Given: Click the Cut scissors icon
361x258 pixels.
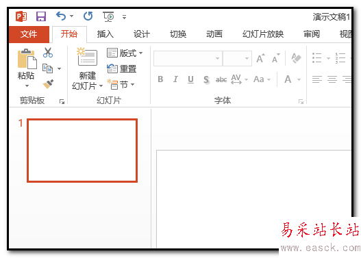Looking at the screenshot, I should tap(48, 53).
